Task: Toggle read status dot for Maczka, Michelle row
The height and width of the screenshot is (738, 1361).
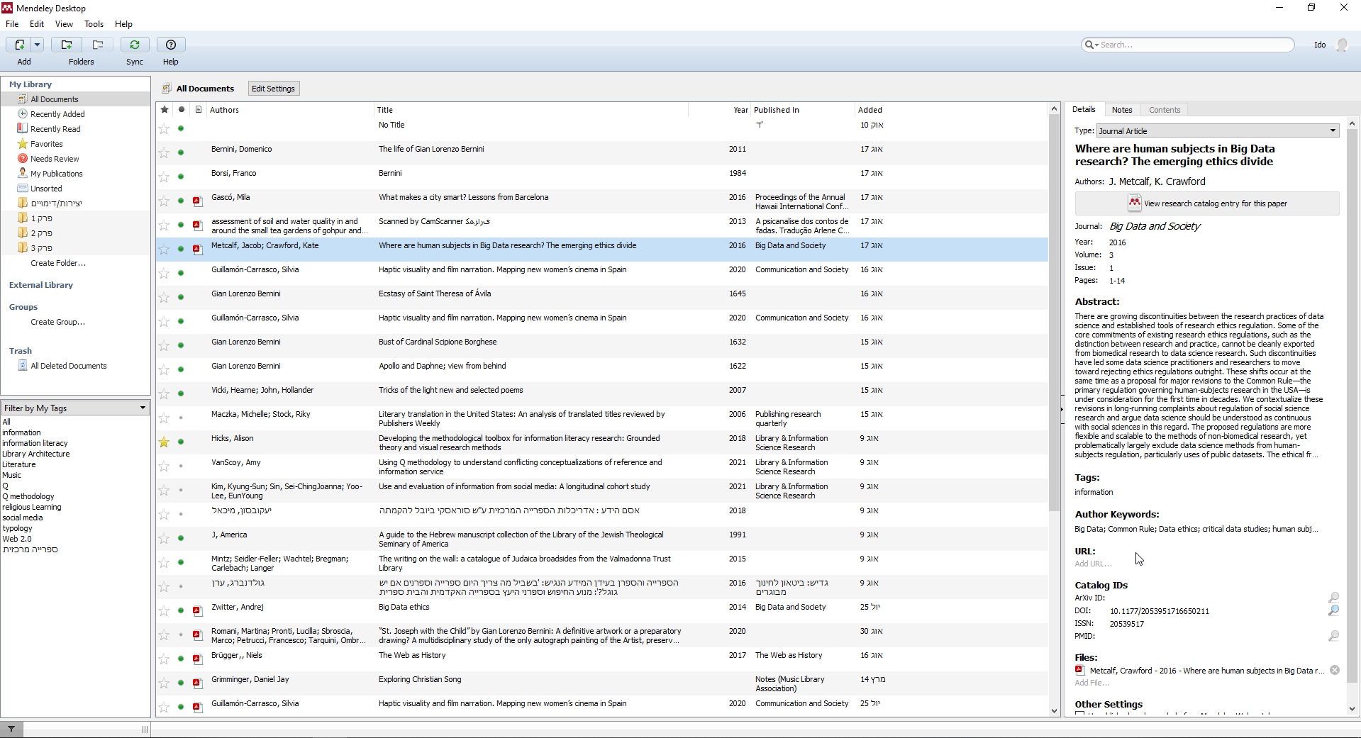Action: point(181,418)
